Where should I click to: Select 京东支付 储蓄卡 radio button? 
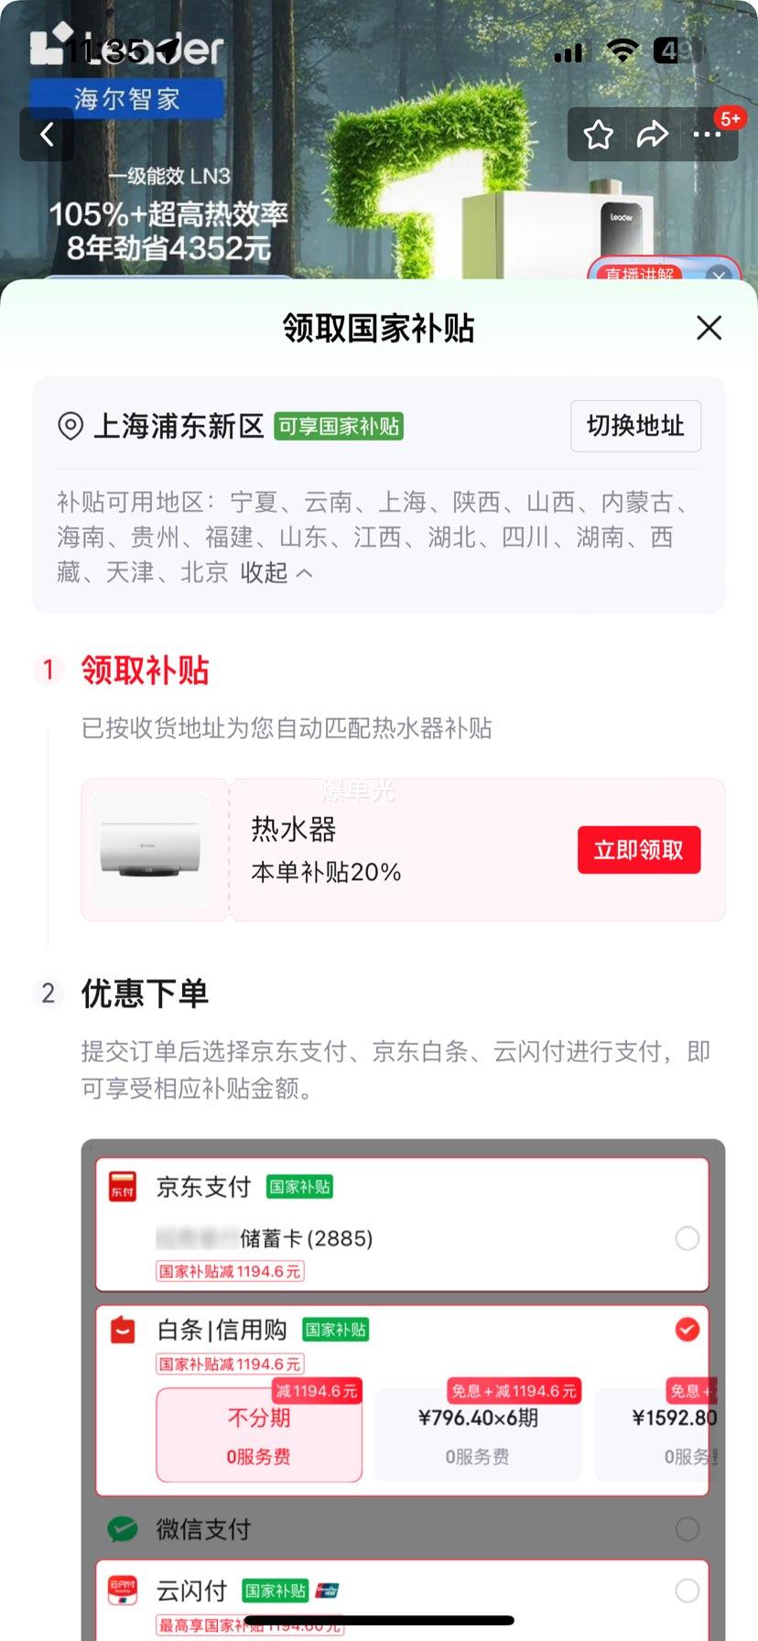click(688, 1238)
